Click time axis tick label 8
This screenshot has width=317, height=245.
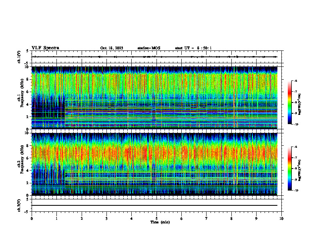(x=231, y=219)
